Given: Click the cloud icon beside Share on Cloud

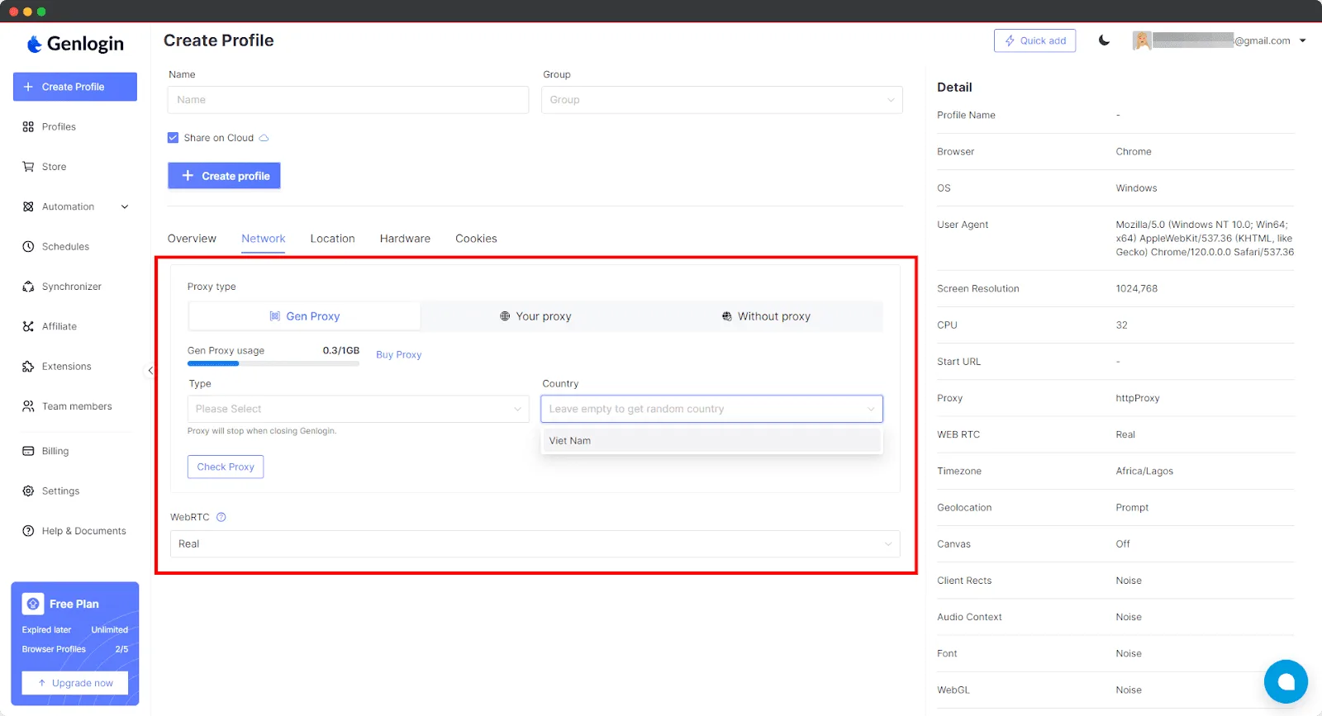Looking at the screenshot, I should click(264, 138).
